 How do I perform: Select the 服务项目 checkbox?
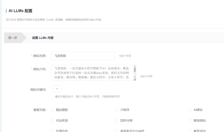190,131
